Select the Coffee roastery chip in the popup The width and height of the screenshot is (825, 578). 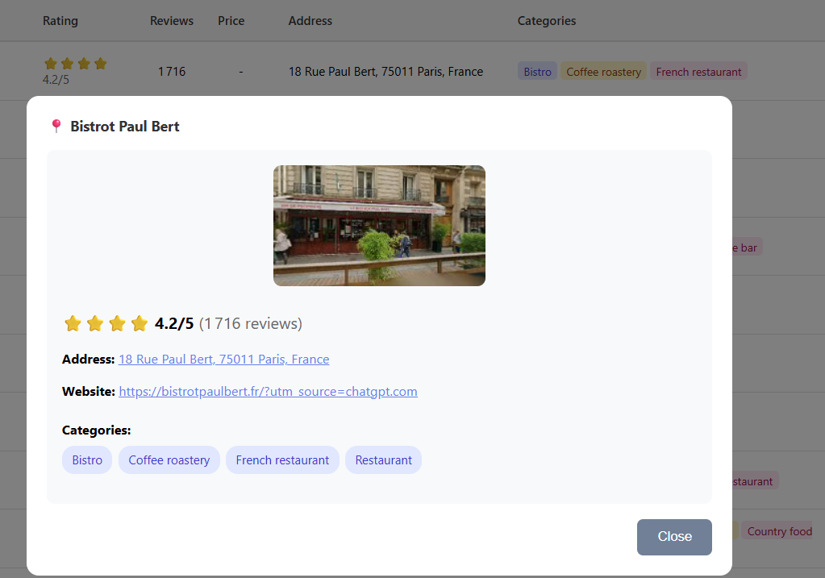click(169, 460)
